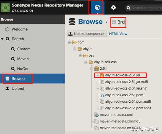Screen dimensions: 162x134
Task: Click the aliyun-sdk-oss folder icon
Action: 91,62
